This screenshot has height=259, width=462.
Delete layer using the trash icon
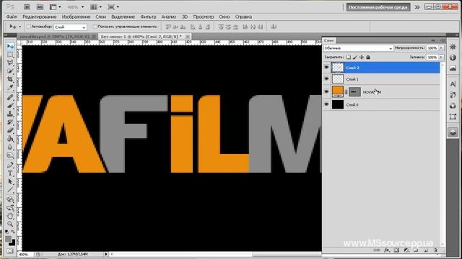pos(435,250)
